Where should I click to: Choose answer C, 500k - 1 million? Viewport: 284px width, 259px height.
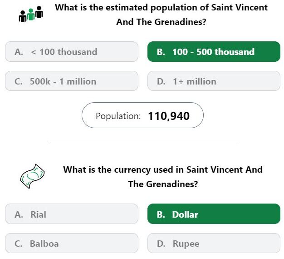[x=72, y=81]
